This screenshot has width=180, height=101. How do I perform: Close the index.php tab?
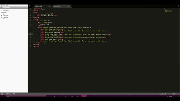coord(69,6)
